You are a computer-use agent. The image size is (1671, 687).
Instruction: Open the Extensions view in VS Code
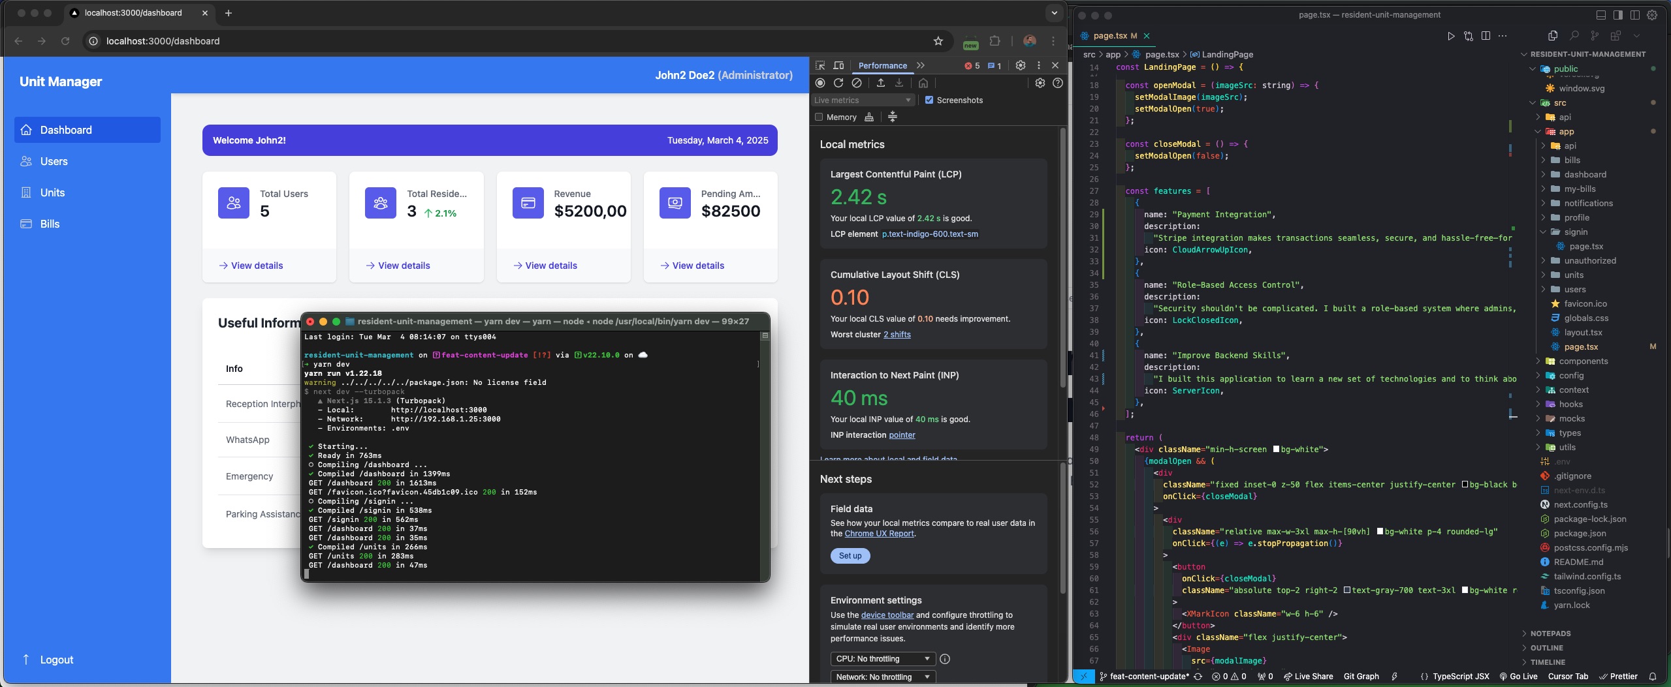click(1615, 36)
